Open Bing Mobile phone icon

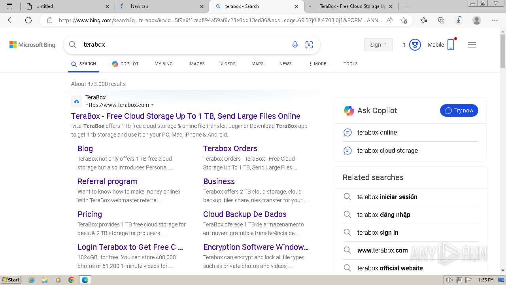click(x=451, y=45)
